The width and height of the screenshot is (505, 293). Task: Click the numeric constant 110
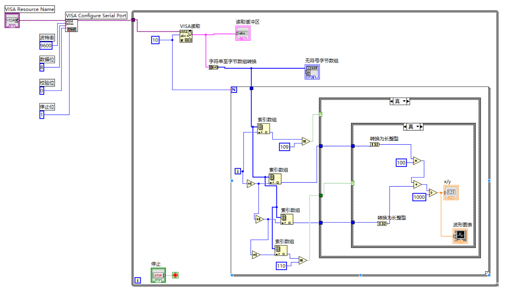(x=281, y=266)
